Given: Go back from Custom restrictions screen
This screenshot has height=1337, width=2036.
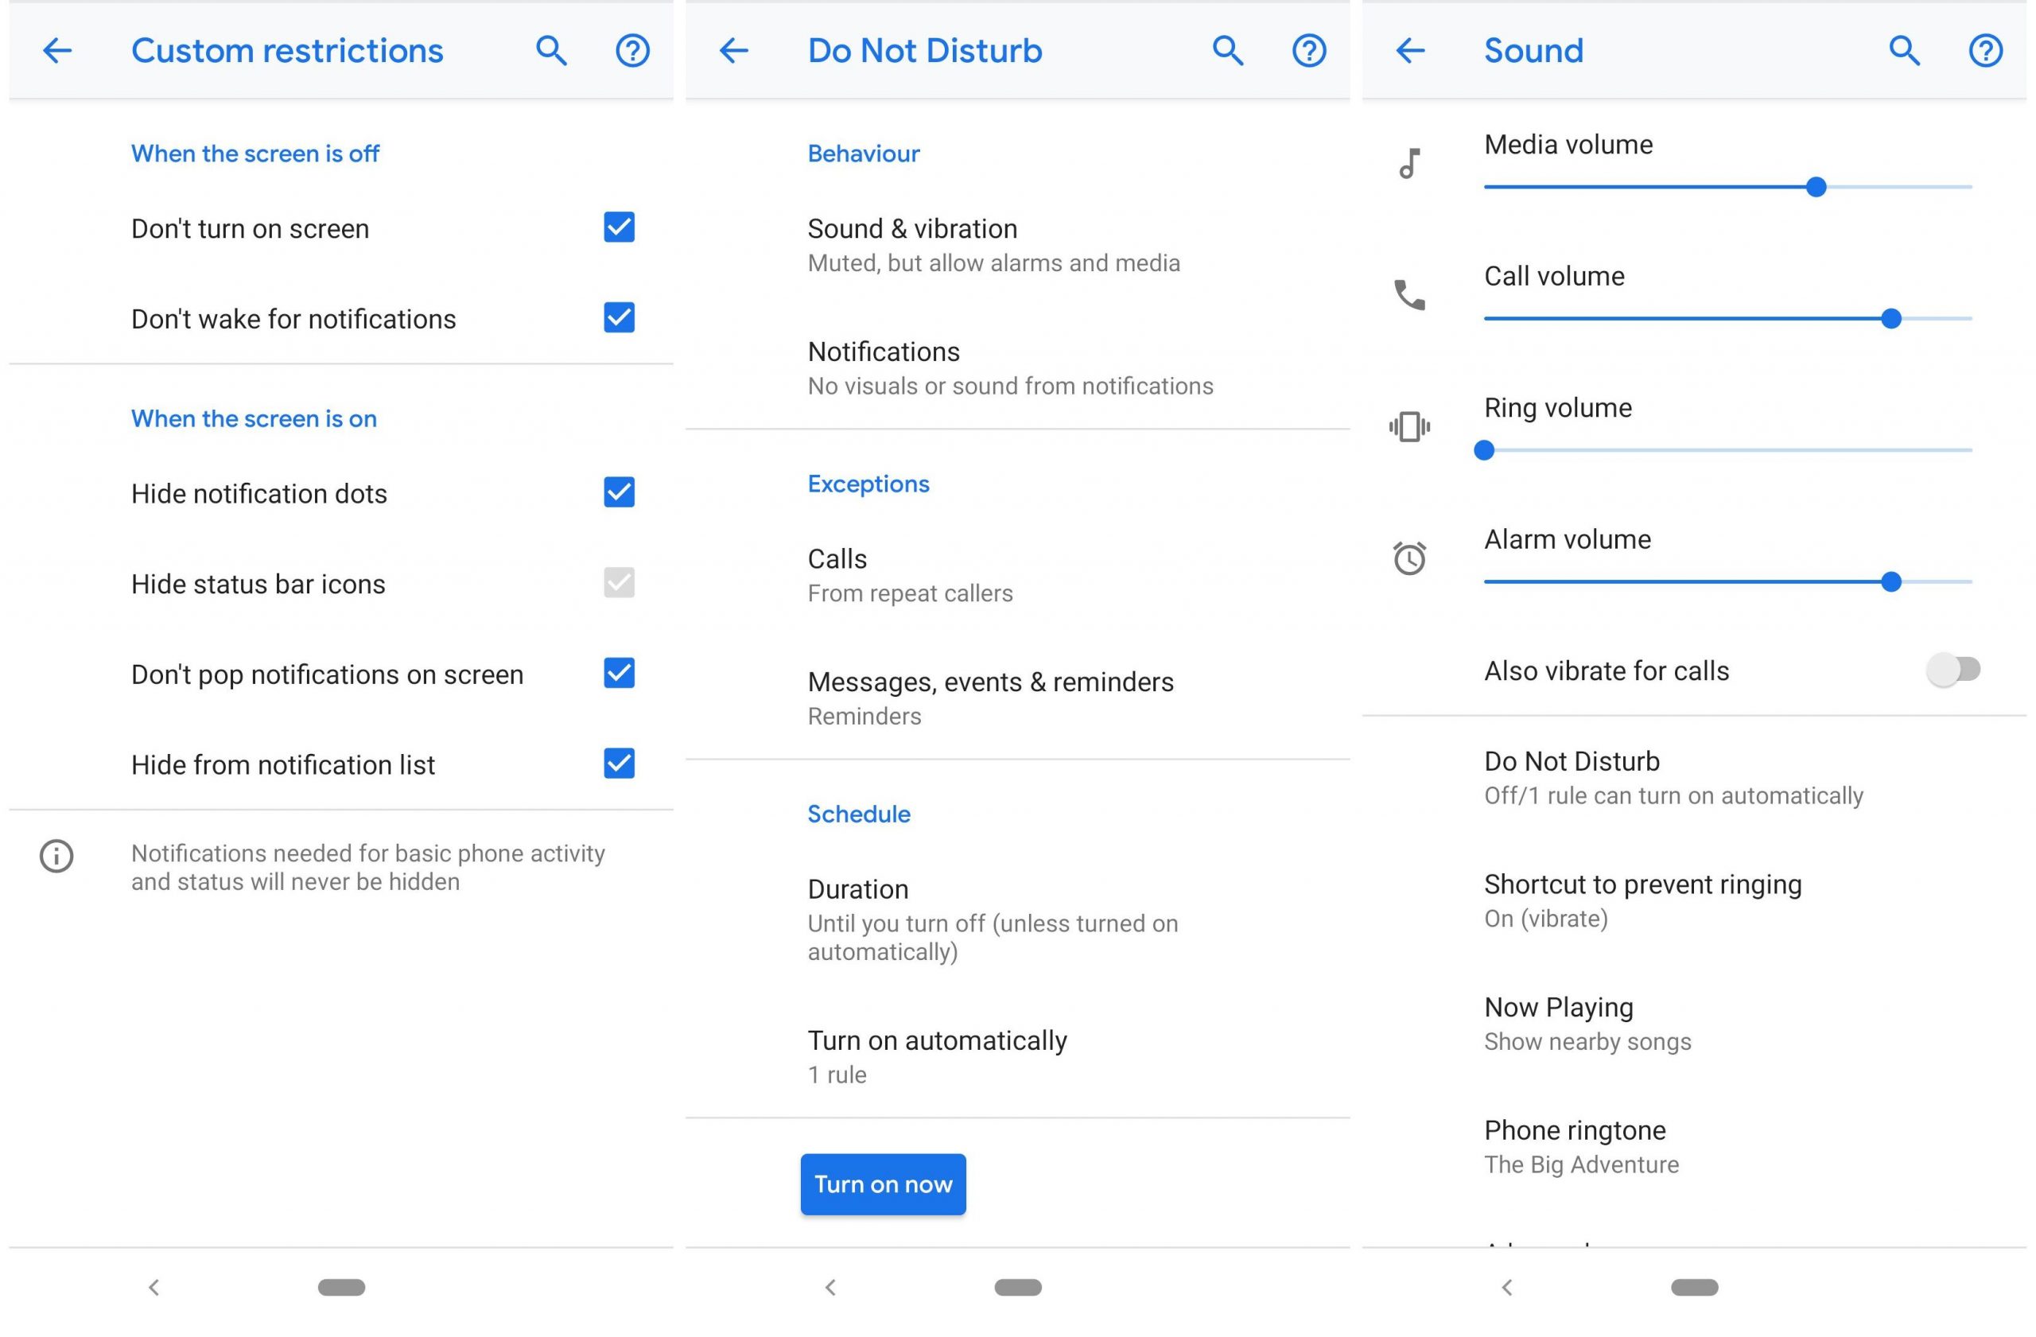Looking at the screenshot, I should tap(57, 50).
